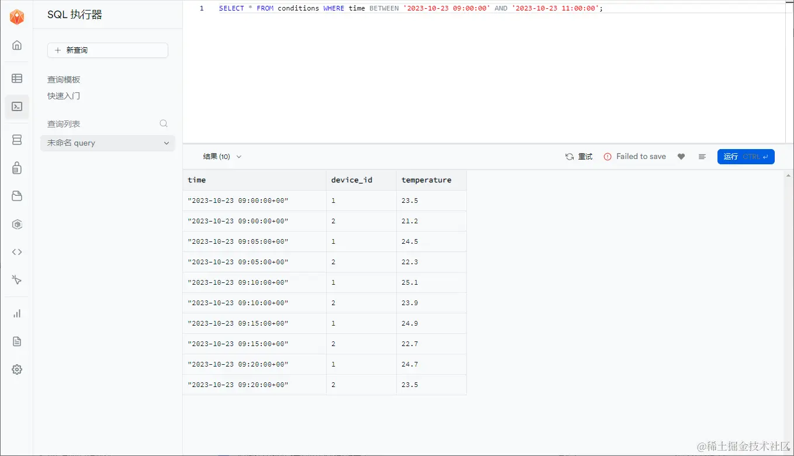Image resolution: width=794 pixels, height=456 pixels.
Task: Click the 新查询 new query button
Action: click(x=108, y=50)
